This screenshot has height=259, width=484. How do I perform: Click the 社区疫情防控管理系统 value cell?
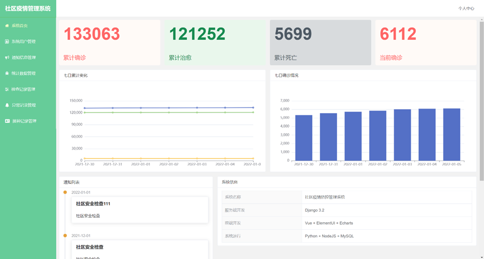coord(387,197)
